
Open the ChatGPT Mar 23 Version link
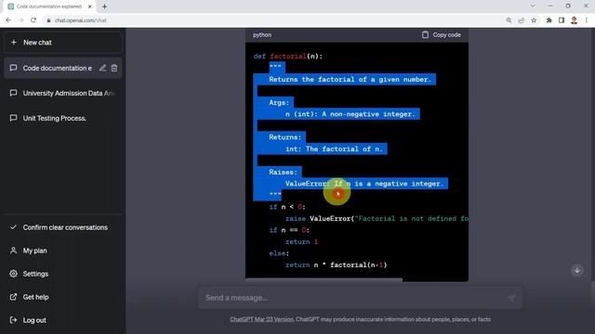[x=261, y=319]
